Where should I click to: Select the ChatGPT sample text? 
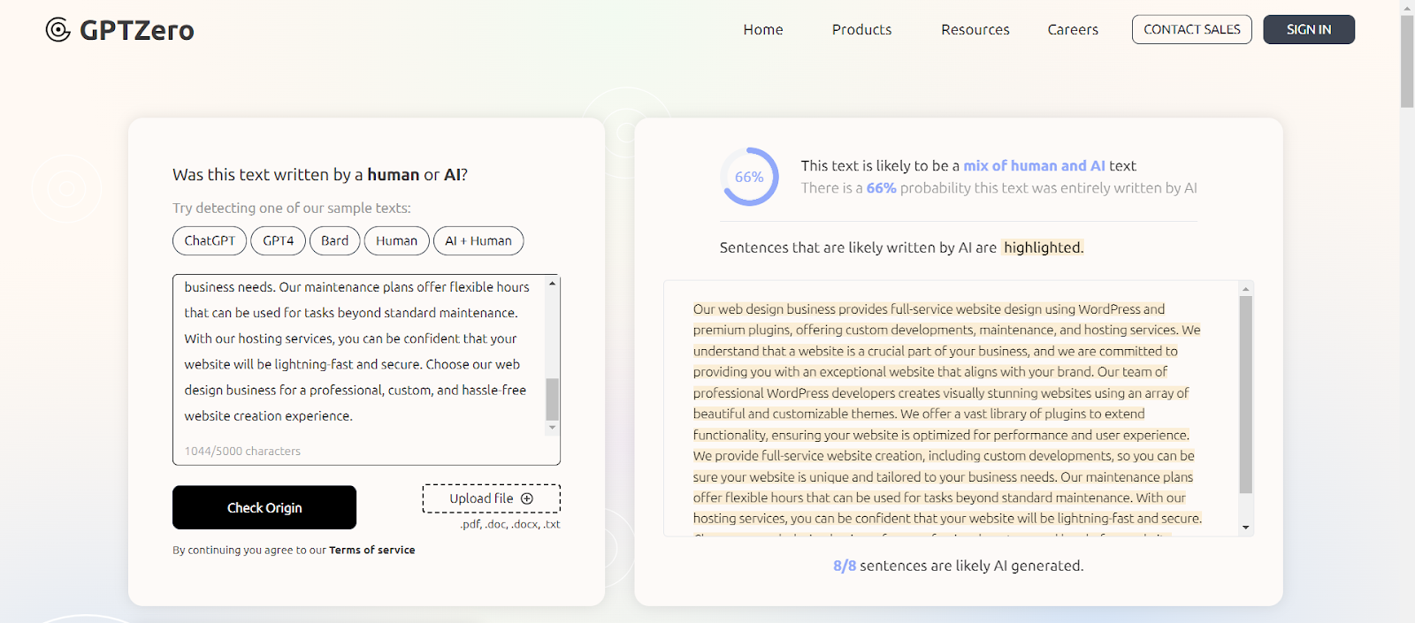pos(210,240)
